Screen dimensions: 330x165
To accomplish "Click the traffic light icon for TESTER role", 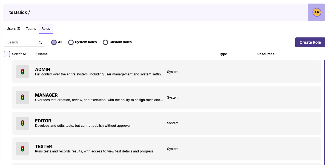I will click(22, 149).
